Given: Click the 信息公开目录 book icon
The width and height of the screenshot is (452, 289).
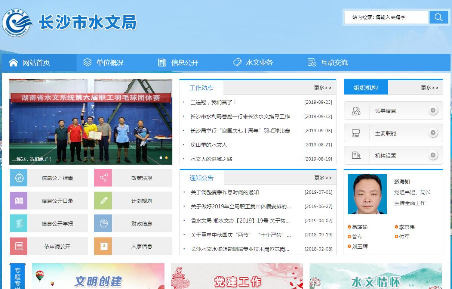Looking at the screenshot, I should 19,201.
